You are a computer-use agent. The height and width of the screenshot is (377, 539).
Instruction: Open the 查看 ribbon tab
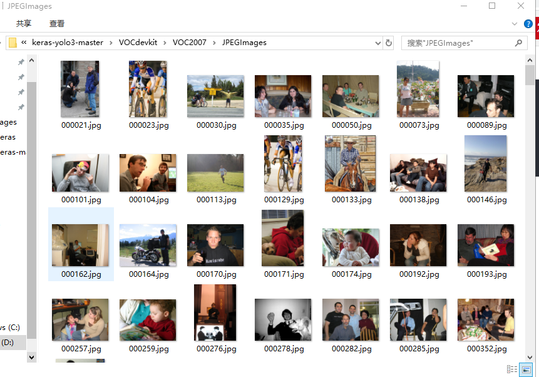tap(57, 23)
